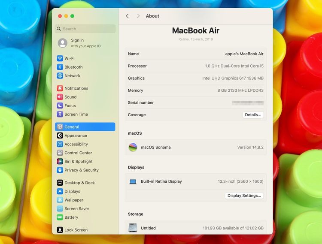Click the name value "apple's MacBook Air"
This screenshot has height=244, width=322.
(x=244, y=54)
